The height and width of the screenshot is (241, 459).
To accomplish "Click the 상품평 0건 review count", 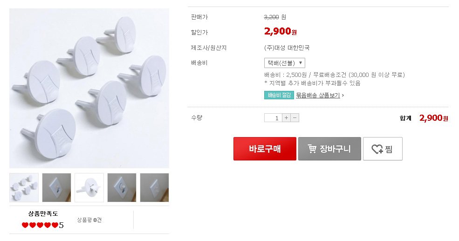I will [89, 220].
